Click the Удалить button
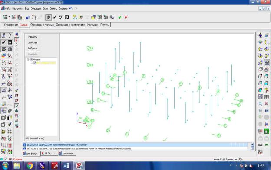The width and height of the screenshot is (271, 170). pos(33,37)
